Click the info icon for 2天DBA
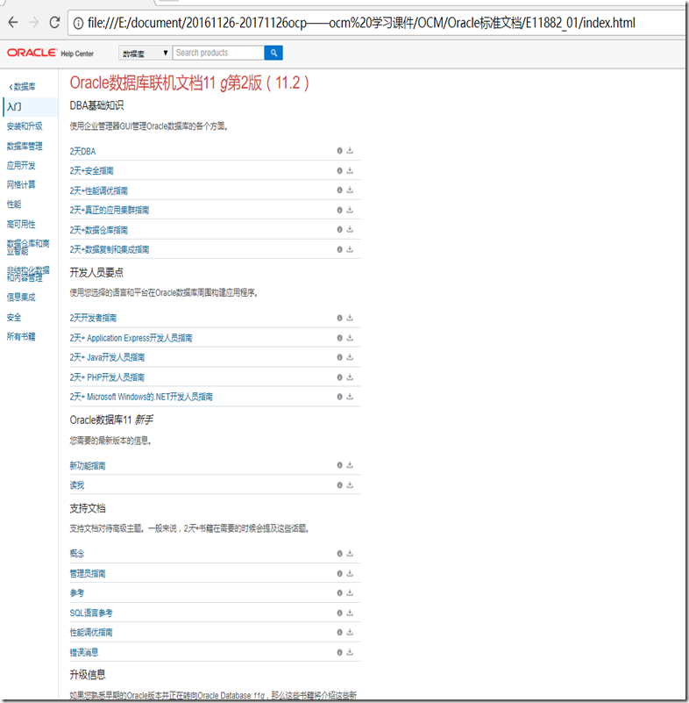The image size is (689, 703). click(x=339, y=151)
